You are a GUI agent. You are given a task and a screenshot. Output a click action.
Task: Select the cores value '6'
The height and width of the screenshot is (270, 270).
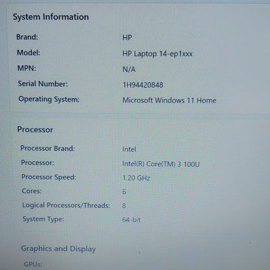point(124,191)
